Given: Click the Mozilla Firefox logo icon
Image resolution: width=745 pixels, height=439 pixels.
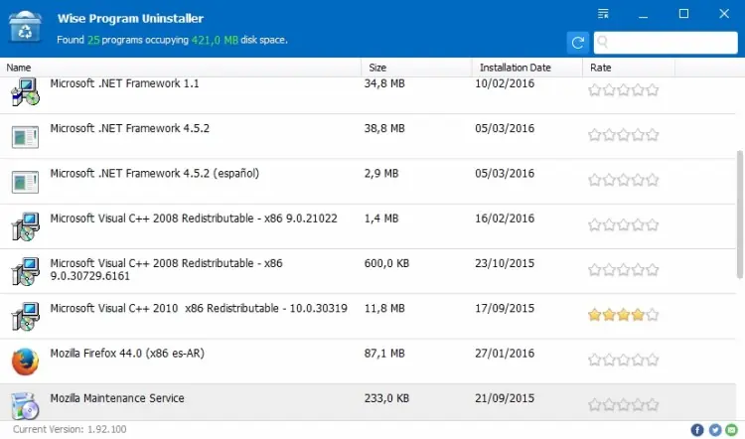Looking at the screenshot, I should [x=25, y=362].
